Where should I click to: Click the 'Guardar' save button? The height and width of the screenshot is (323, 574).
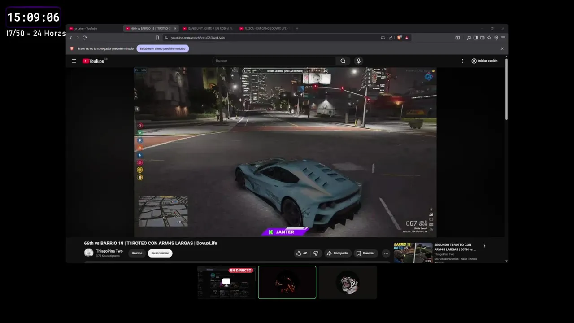click(365, 253)
